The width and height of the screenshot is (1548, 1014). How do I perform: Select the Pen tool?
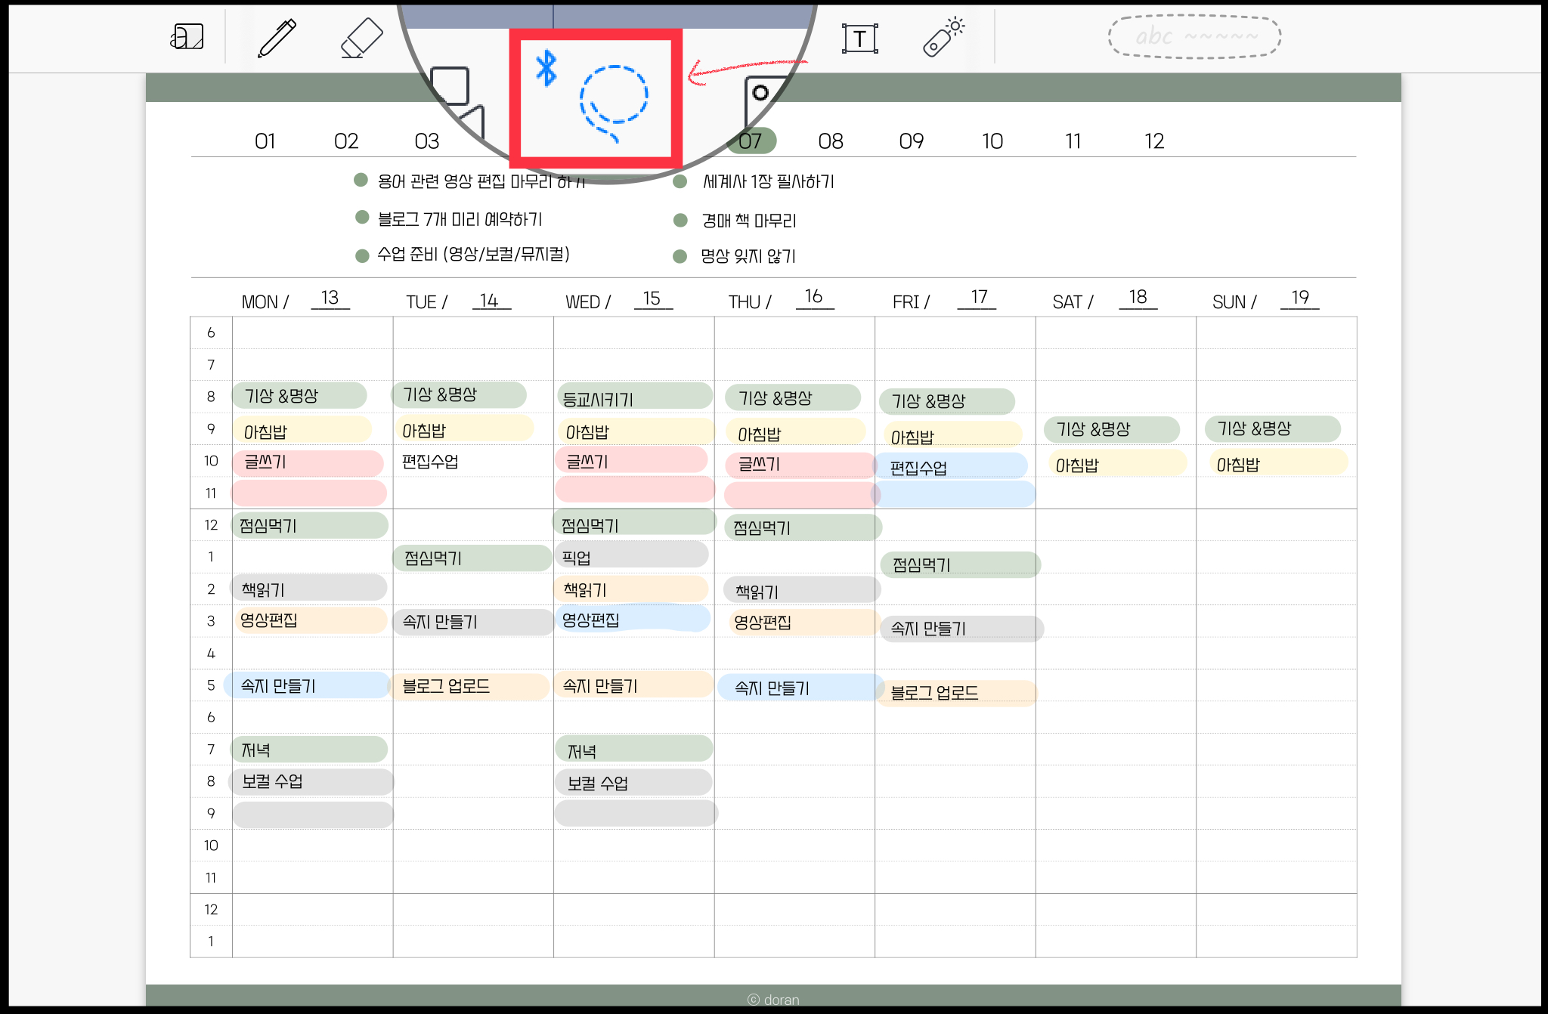(277, 38)
